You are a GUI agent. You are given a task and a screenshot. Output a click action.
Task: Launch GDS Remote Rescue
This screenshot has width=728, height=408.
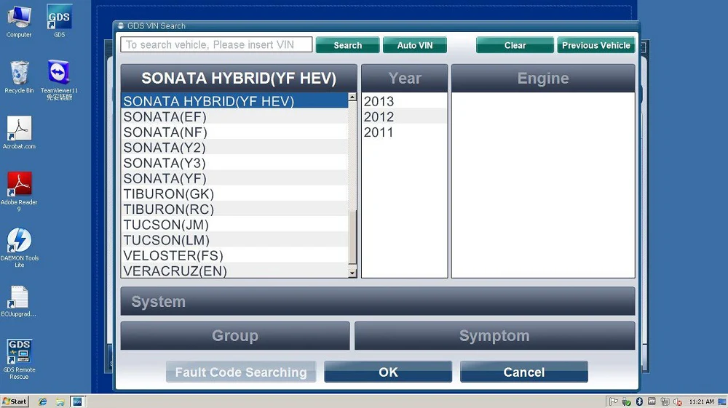[x=19, y=353]
